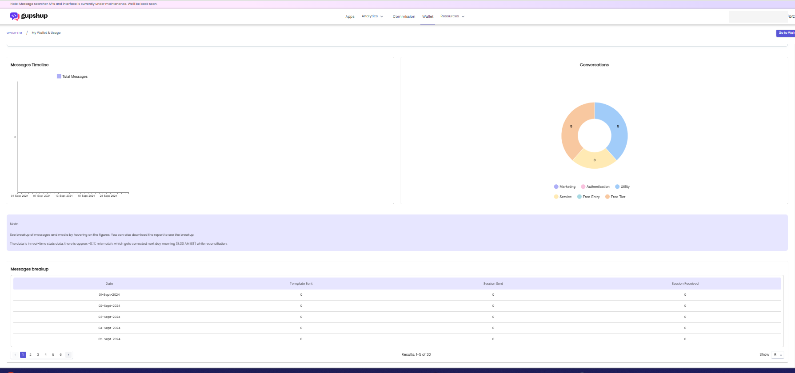Image resolution: width=795 pixels, height=373 pixels.
Task: Click the Session Sent column header
Action: [x=493, y=284]
